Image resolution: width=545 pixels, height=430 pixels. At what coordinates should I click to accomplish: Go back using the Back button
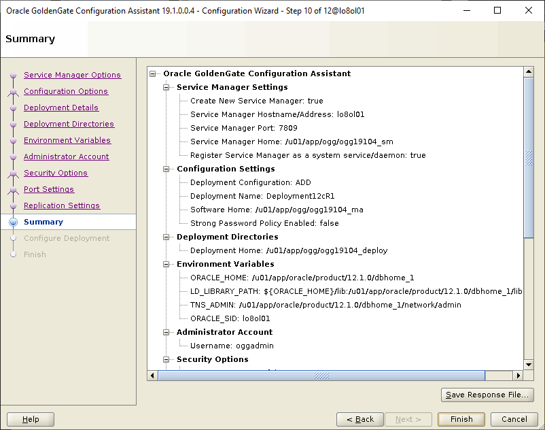click(x=360, y=419)
